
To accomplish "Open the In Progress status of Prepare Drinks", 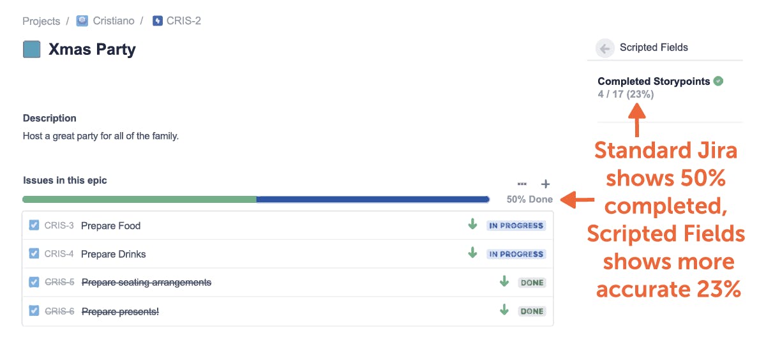I will (516, 254).
